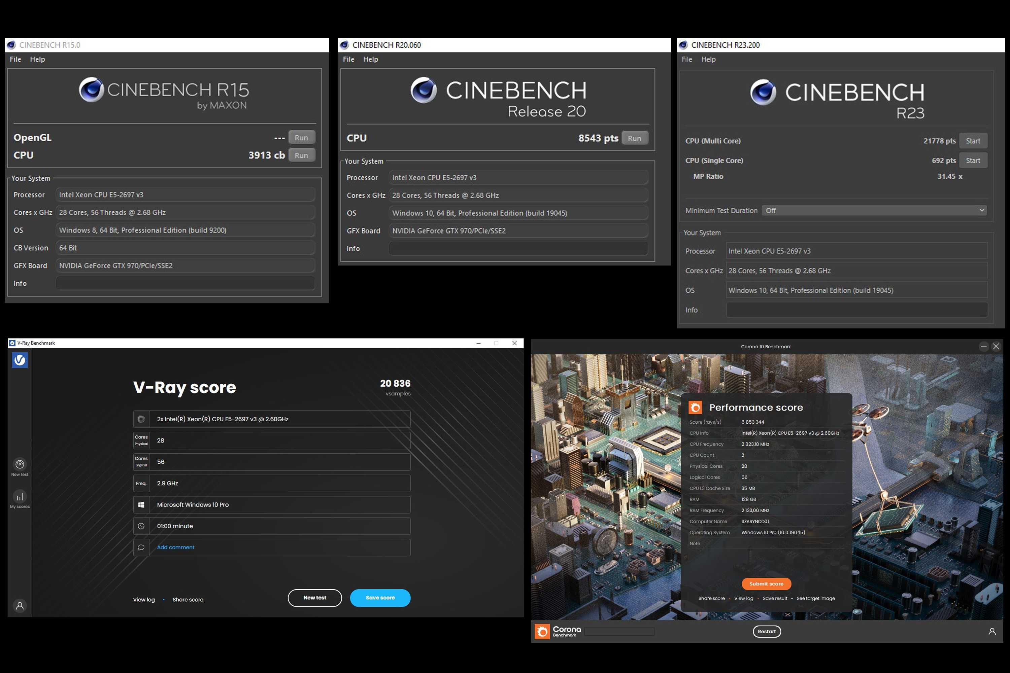Click the Note field in Corona

pyautogui.click(x=792, y=543)
